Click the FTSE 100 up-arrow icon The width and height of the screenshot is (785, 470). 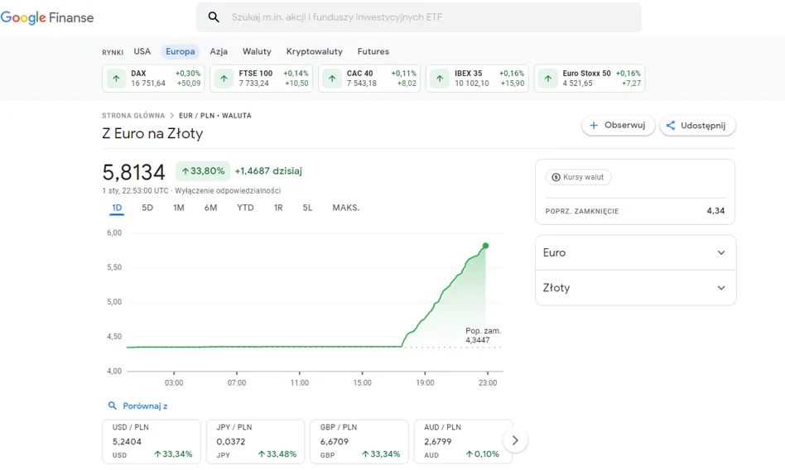coord(224,79)
